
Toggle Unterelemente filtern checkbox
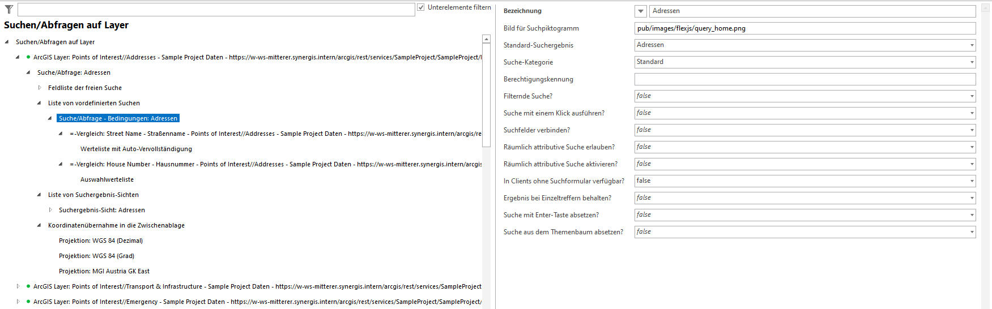(421, 7)
